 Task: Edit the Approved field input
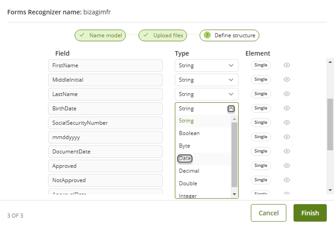point(105,166)
